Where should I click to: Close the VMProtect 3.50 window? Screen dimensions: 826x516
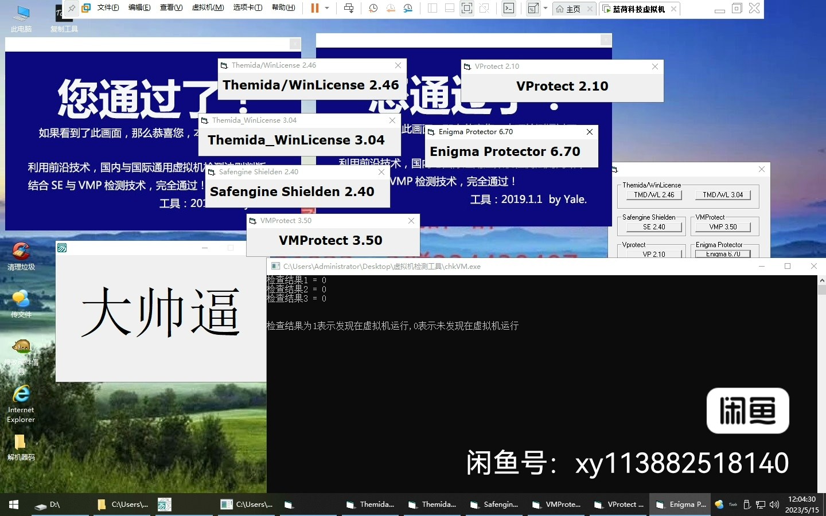(x=411, y=221)
